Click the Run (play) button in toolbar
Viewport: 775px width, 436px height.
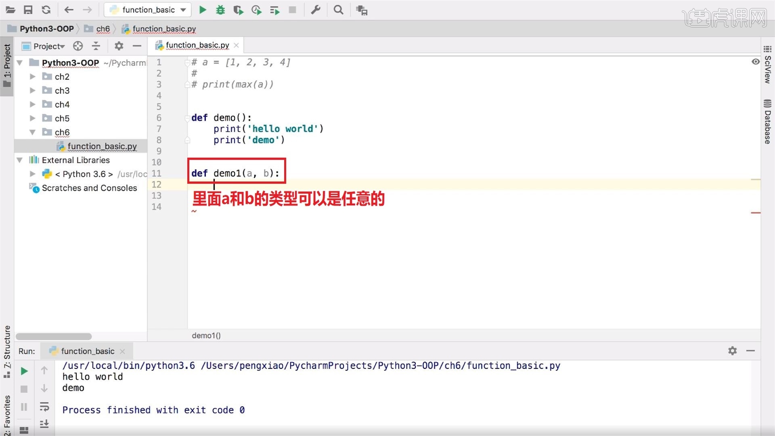203,10
